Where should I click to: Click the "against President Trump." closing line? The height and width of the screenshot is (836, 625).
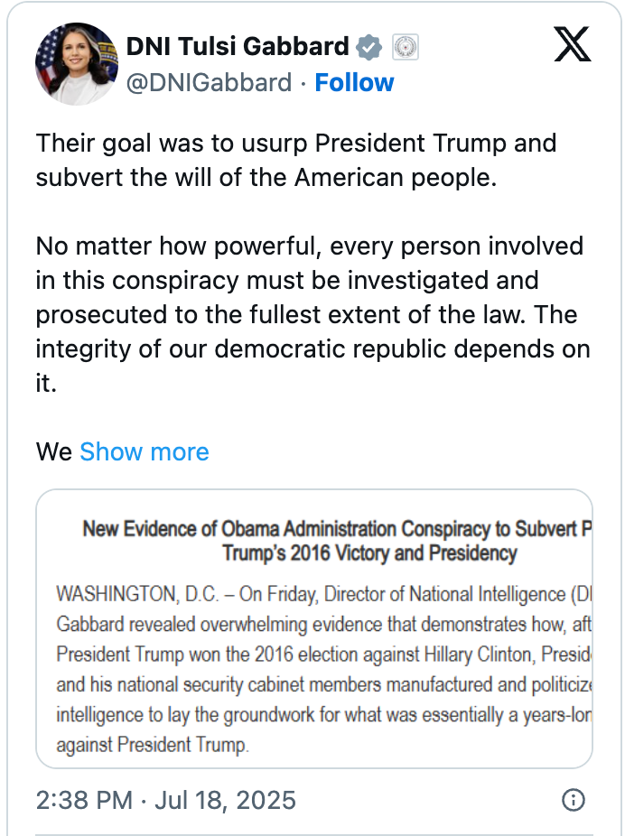coord(151,747)
